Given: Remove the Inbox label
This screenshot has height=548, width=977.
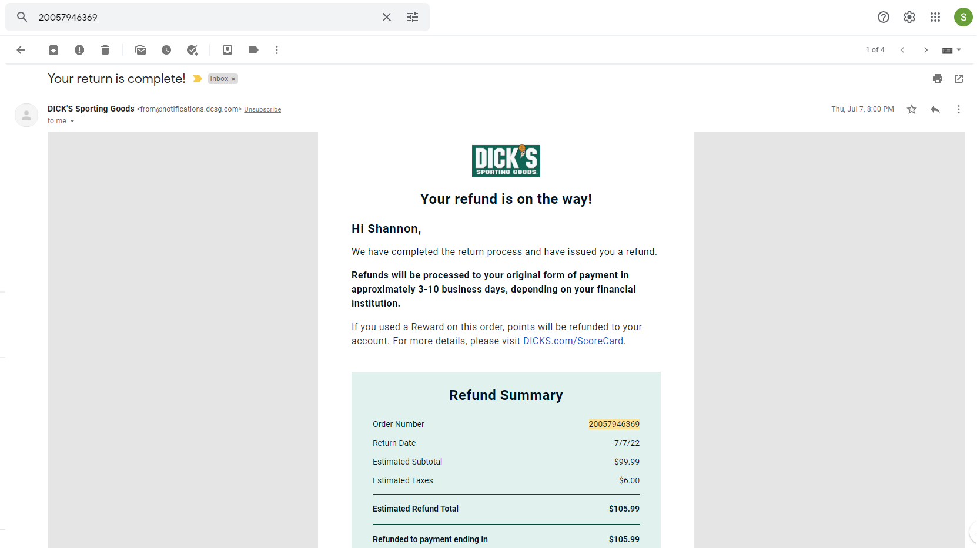Looking at the screenshot, I should (x=233, y=79).
